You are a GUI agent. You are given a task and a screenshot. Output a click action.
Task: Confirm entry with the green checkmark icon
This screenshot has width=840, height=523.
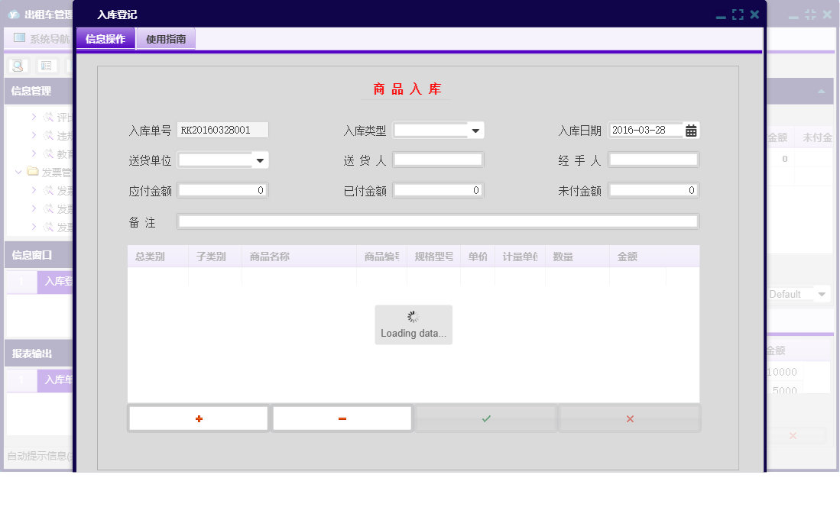coord(485,418)
